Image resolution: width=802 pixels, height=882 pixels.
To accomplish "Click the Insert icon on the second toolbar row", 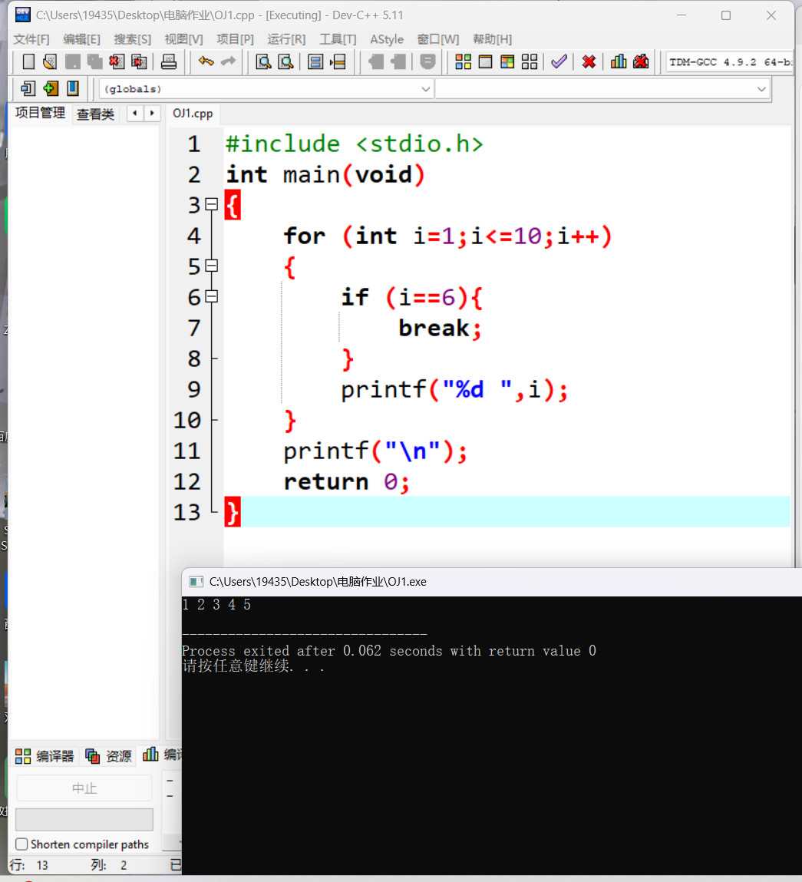I will (28, 88).
